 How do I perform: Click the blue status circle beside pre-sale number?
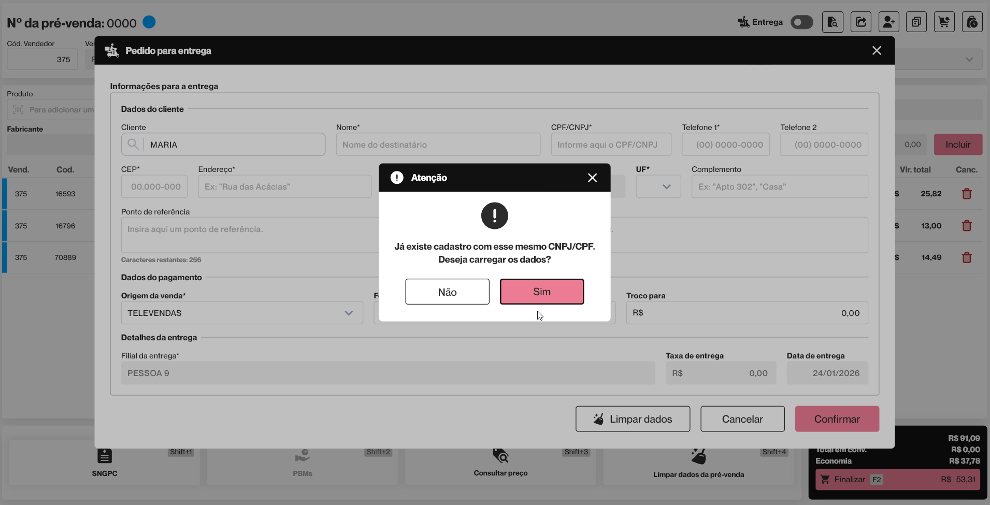(149, 22)
